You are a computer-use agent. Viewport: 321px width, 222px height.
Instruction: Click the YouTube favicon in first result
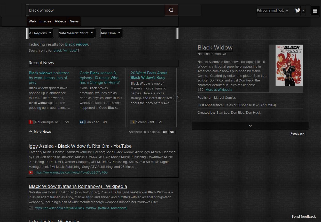pyautogui.click(x=31, y=172)
